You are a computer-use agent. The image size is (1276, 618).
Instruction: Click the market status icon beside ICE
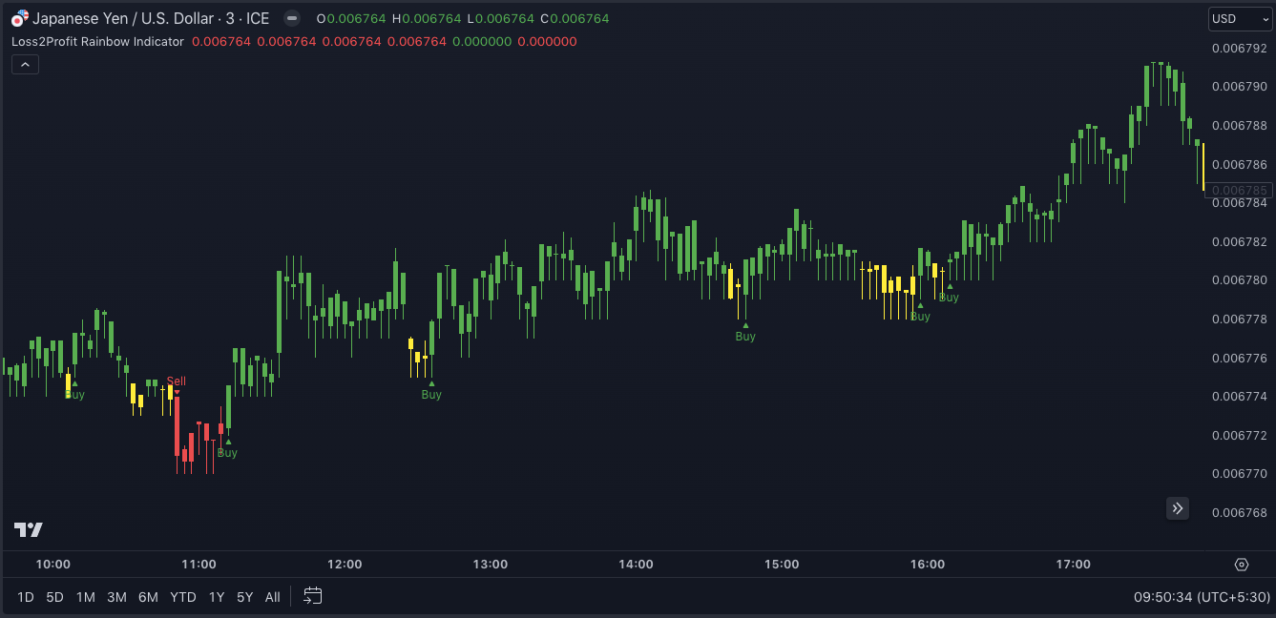click(292, 18)
